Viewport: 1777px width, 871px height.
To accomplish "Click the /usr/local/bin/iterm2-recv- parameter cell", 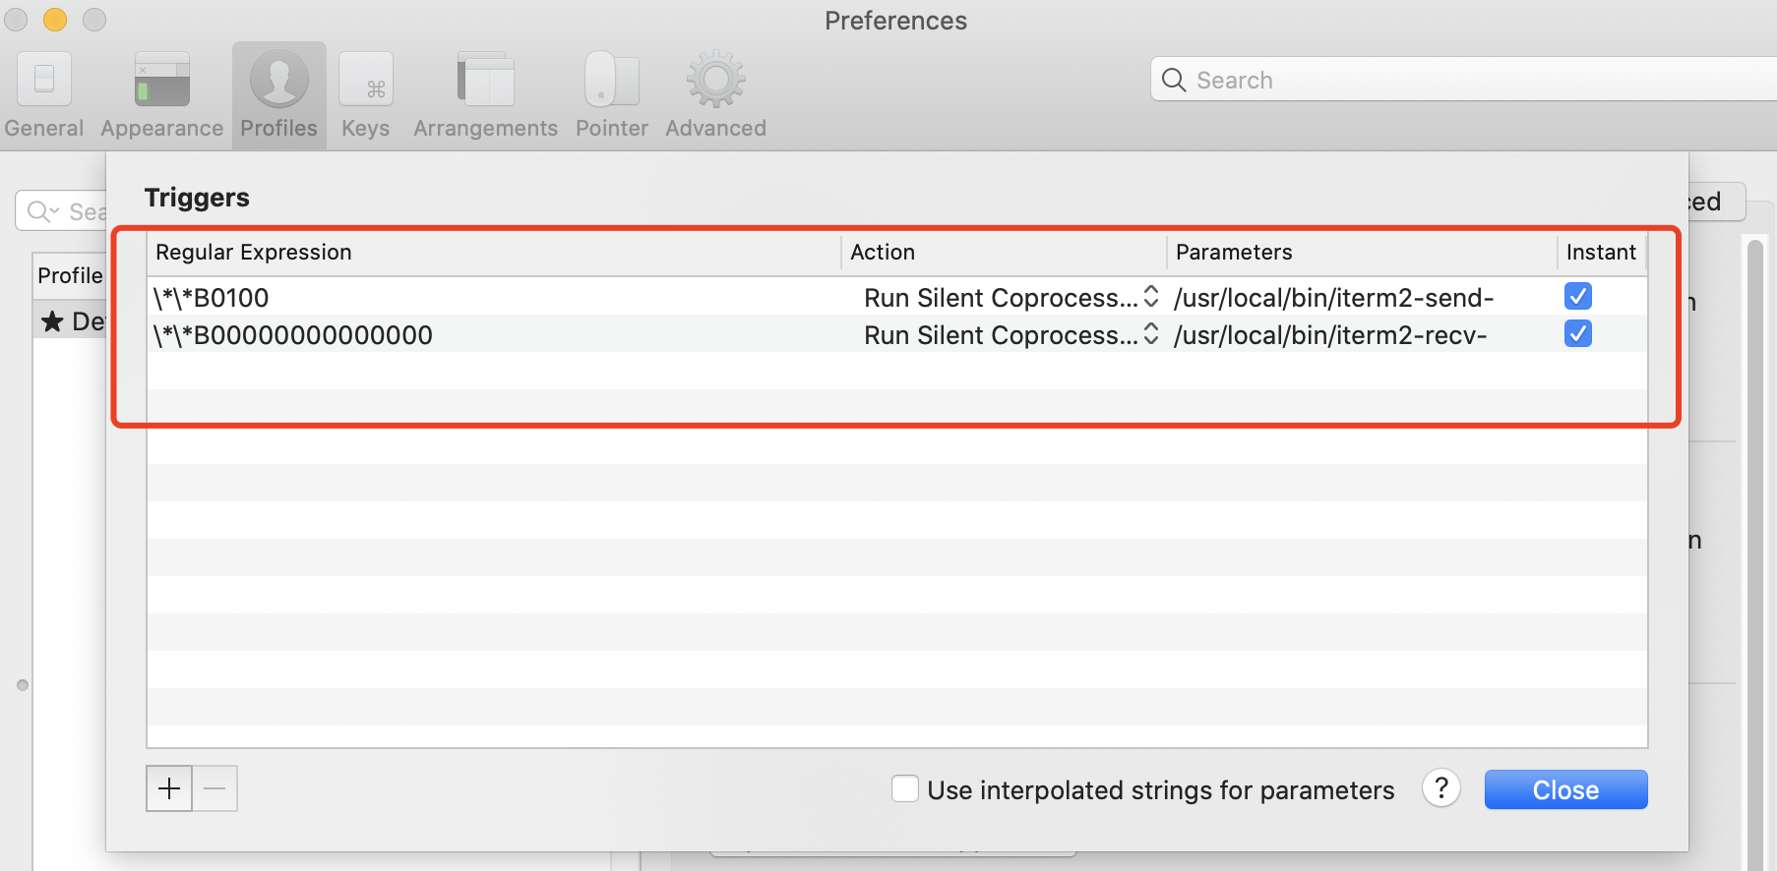I will (x=1363, y=334).
